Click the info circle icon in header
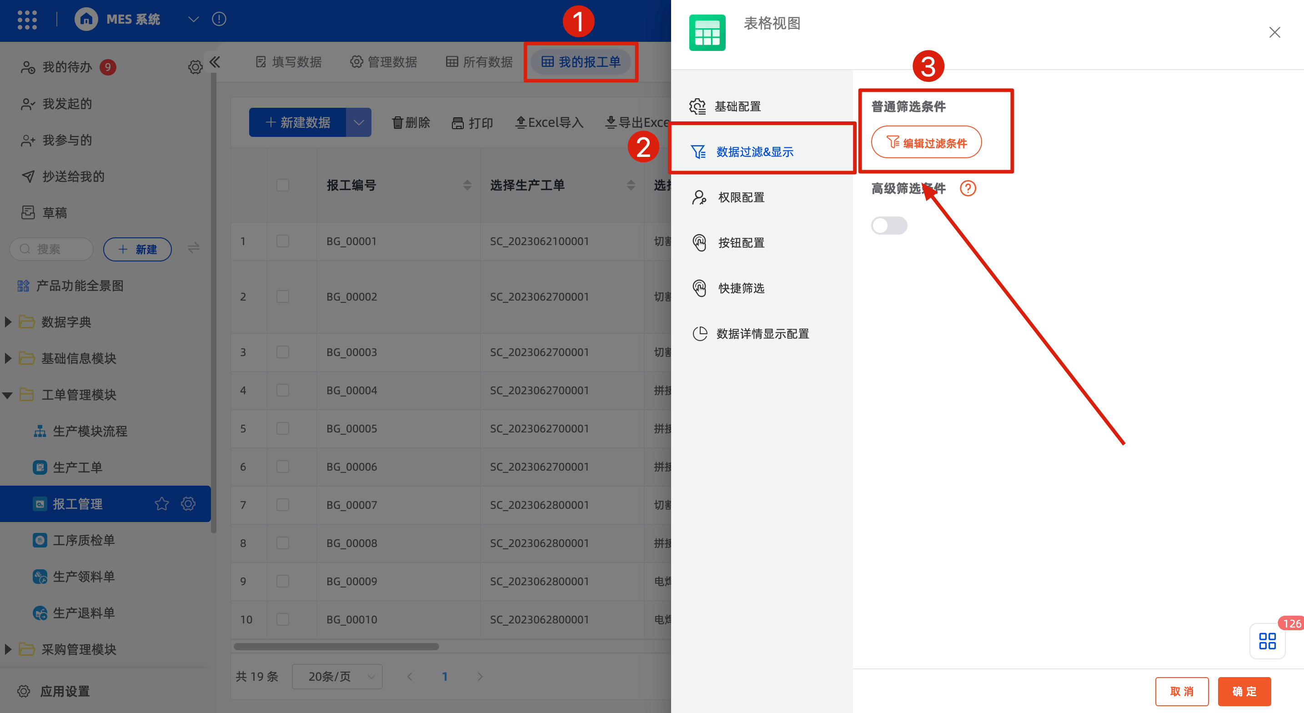The width and height of the screenshot is (1304, 713). click(219, 19)
